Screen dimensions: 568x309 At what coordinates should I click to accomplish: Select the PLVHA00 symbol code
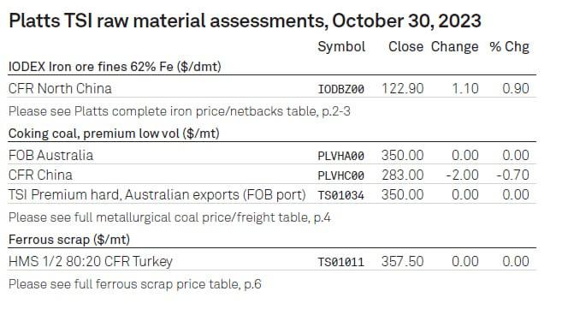pyautogui.click(x=340, y=156)
